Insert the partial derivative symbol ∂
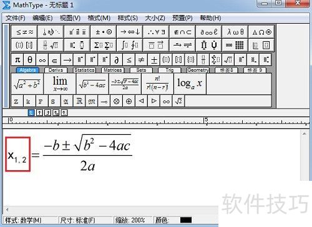Viewport: 312px width, 227px height. pos(117,60)
